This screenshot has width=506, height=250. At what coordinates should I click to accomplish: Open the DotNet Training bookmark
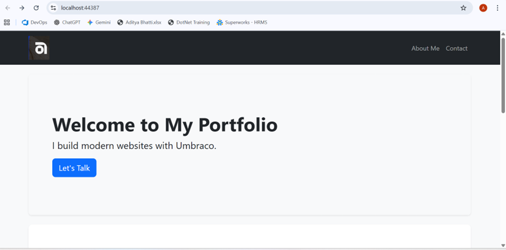pyautogui.click(x=189, y=23)
